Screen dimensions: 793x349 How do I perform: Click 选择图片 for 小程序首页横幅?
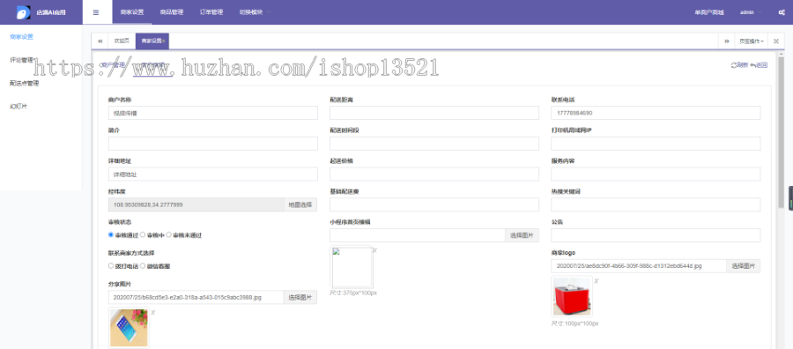coord(522,235)
